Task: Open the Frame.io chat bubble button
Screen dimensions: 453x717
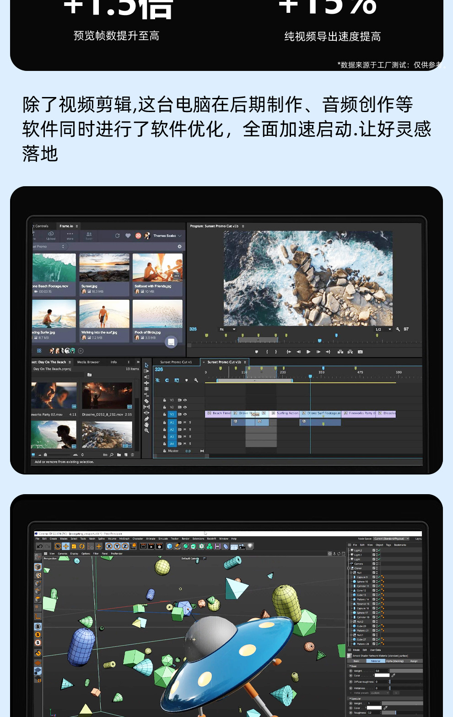Action: [x=171, y=341]
